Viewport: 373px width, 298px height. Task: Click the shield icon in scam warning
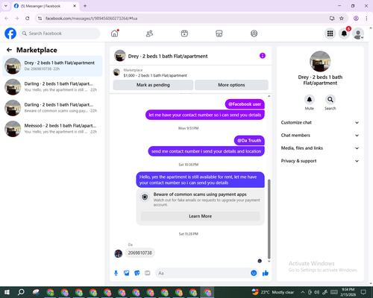tap(145, 197)
